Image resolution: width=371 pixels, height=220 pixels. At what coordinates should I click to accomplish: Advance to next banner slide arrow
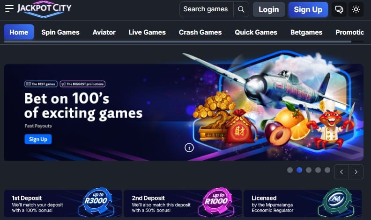(356, 172)
